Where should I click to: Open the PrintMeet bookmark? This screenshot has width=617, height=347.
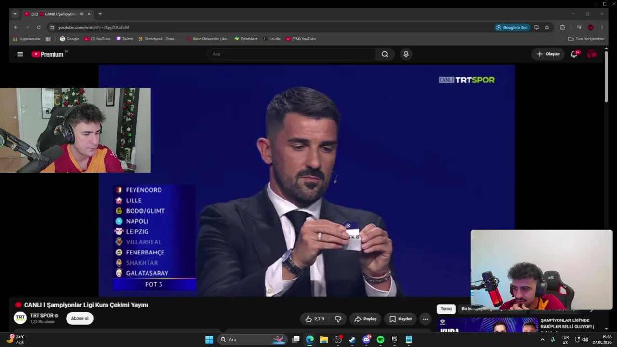tap(246, 39)
